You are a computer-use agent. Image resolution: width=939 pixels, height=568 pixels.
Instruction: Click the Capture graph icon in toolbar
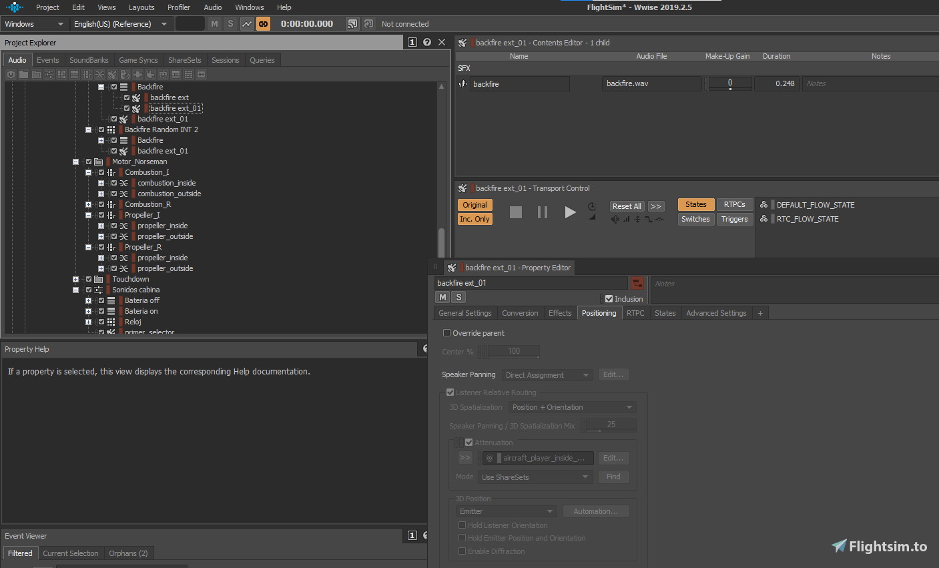(x=247, y=24)
